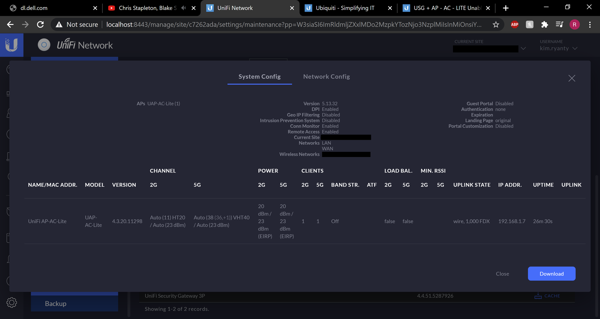Click the browser address bar URL
This screenshot has height=319, width=600.
(x=294, y=25)
